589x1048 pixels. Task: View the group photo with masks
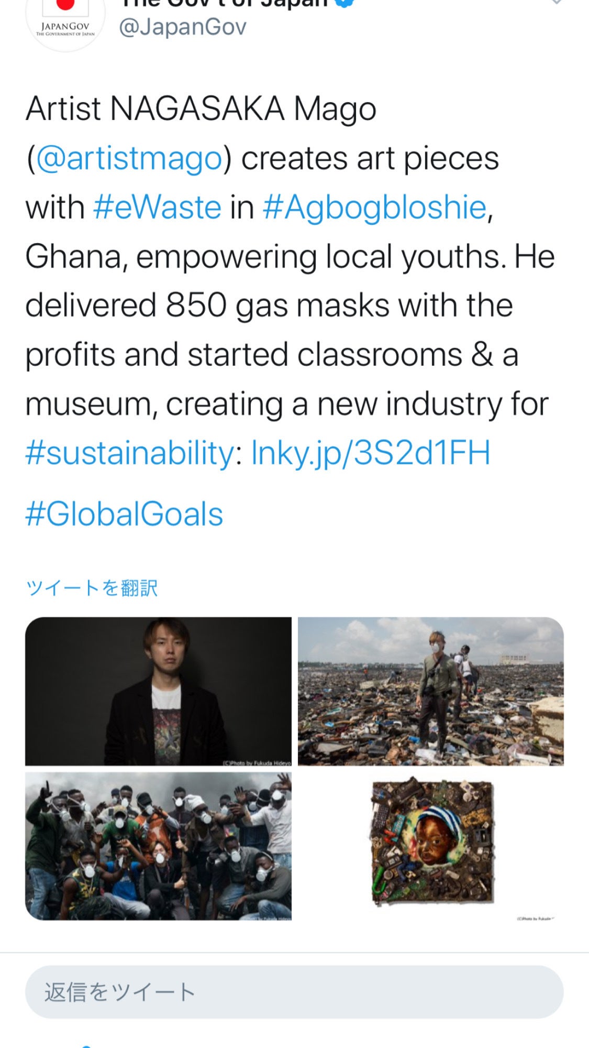pyautogui.click(x=158, y=846)
